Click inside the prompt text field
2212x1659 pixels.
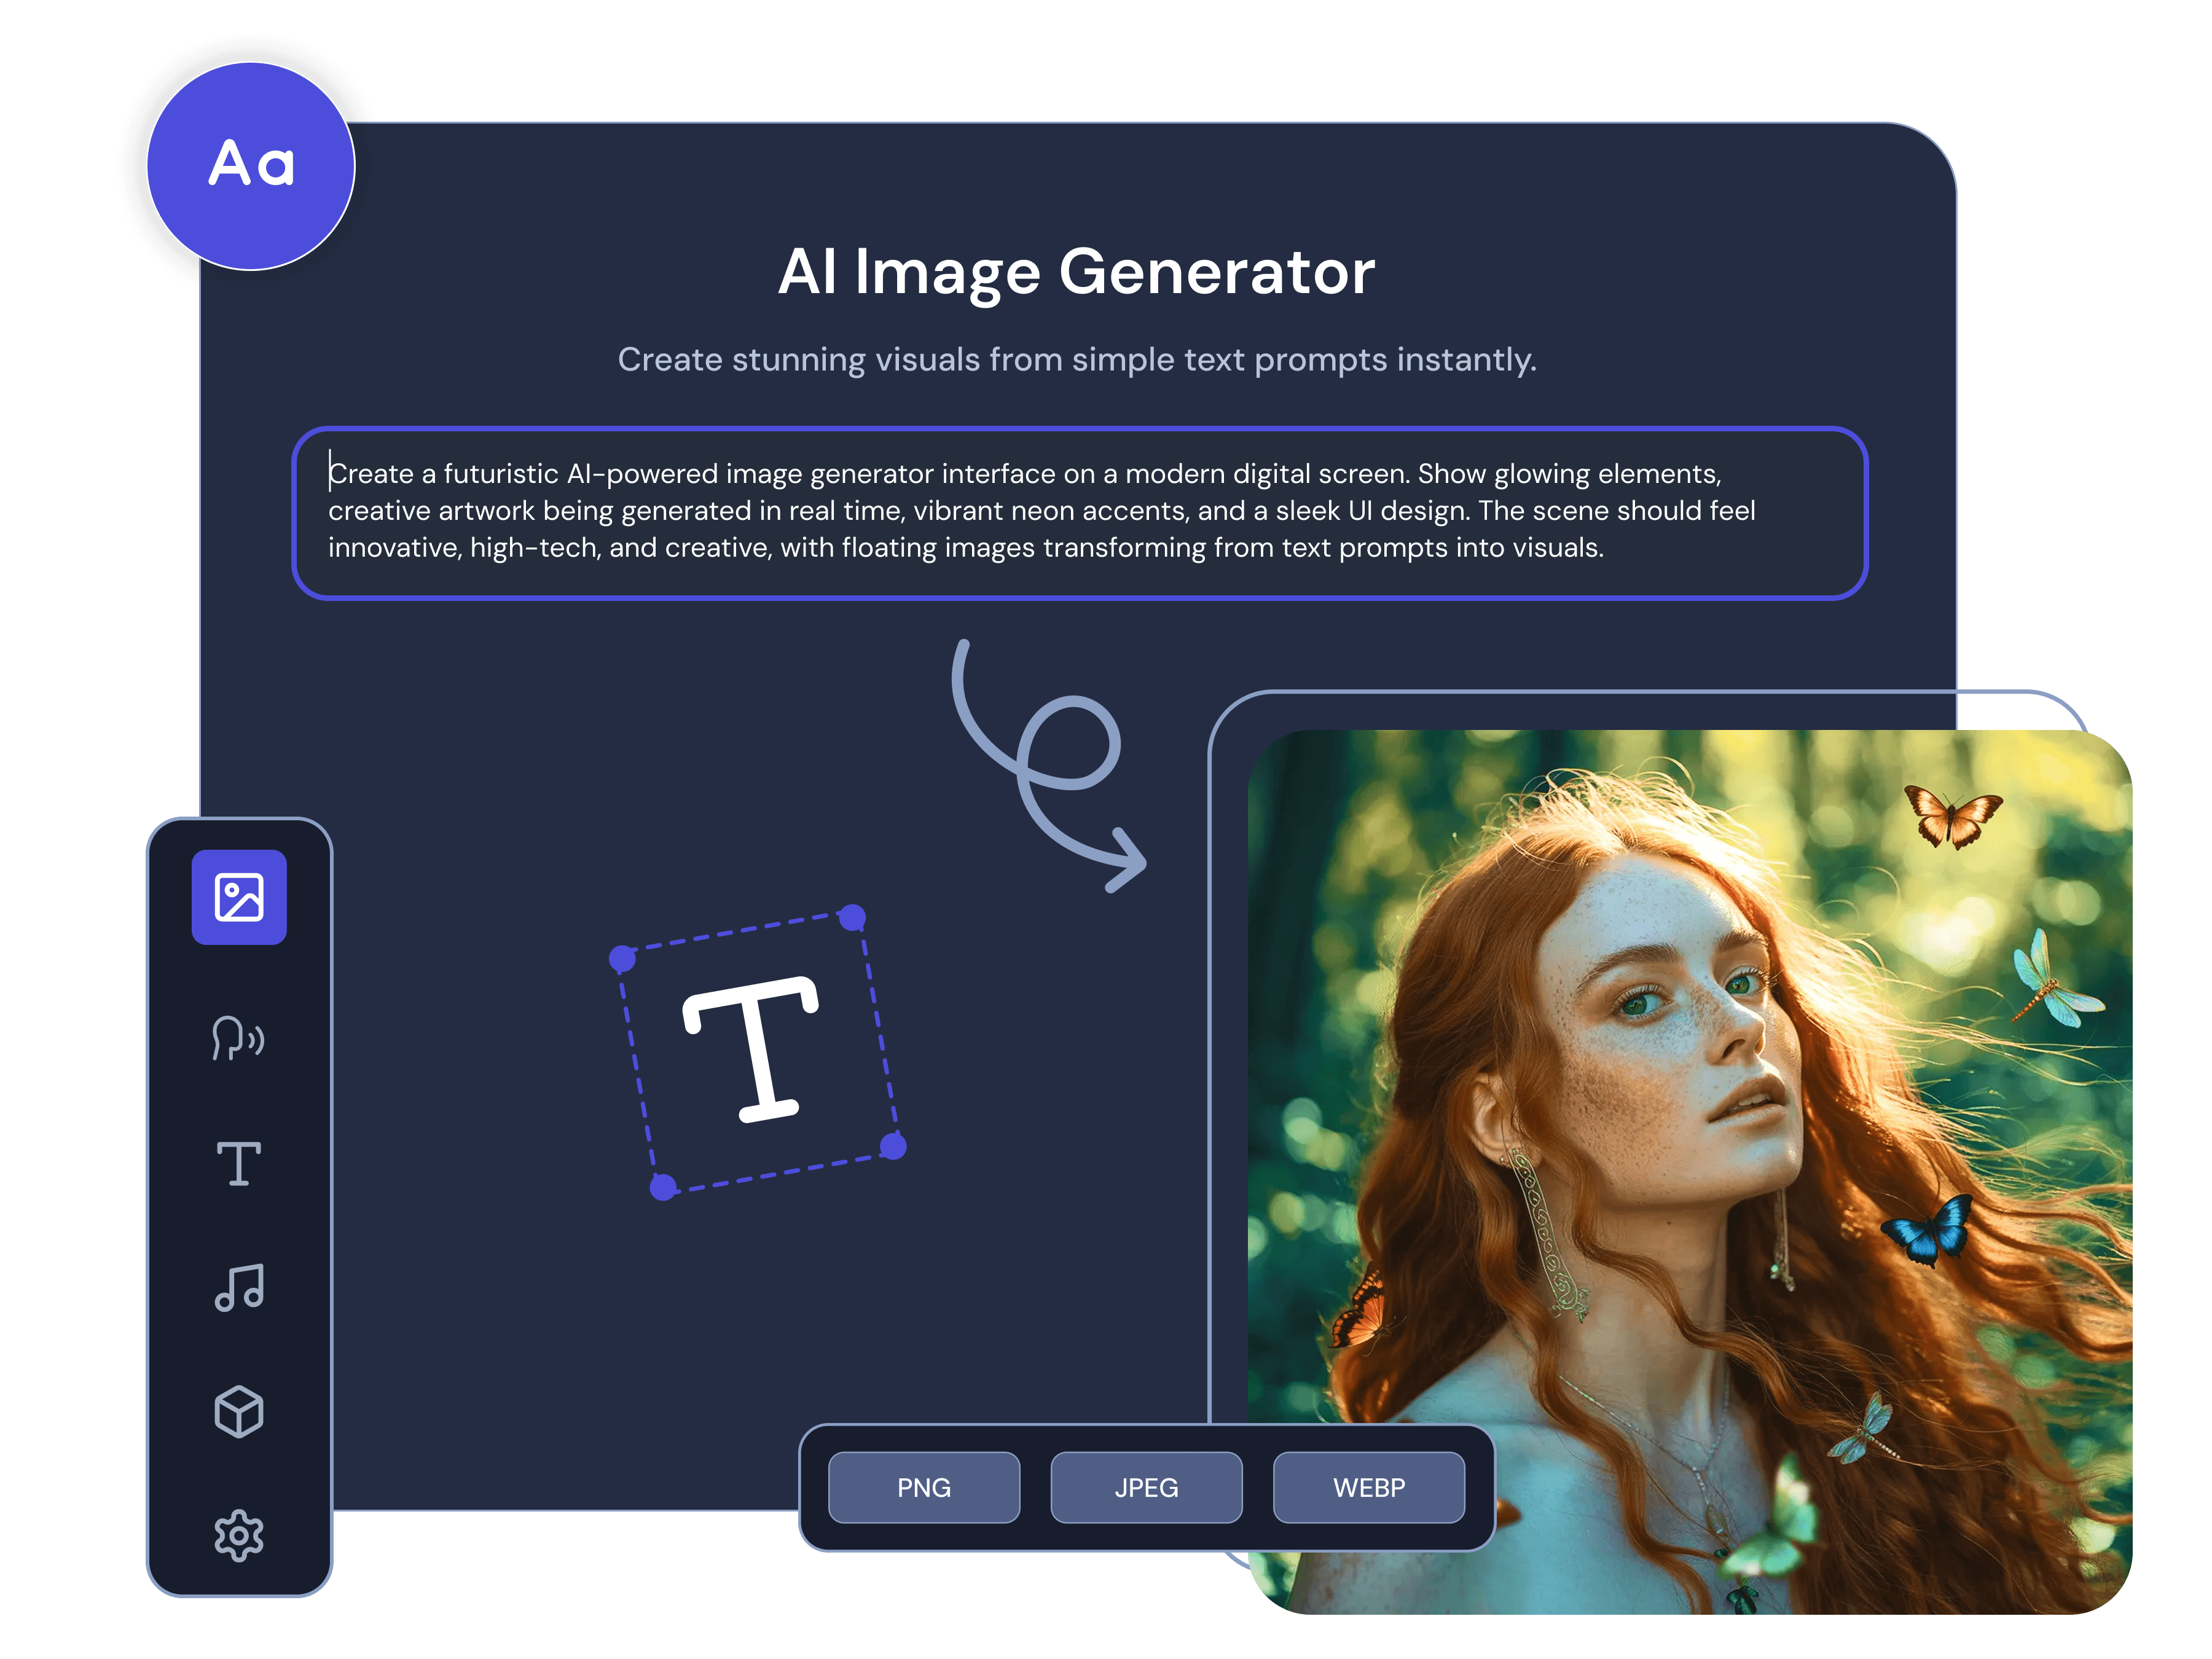[x=1080, y=513]
